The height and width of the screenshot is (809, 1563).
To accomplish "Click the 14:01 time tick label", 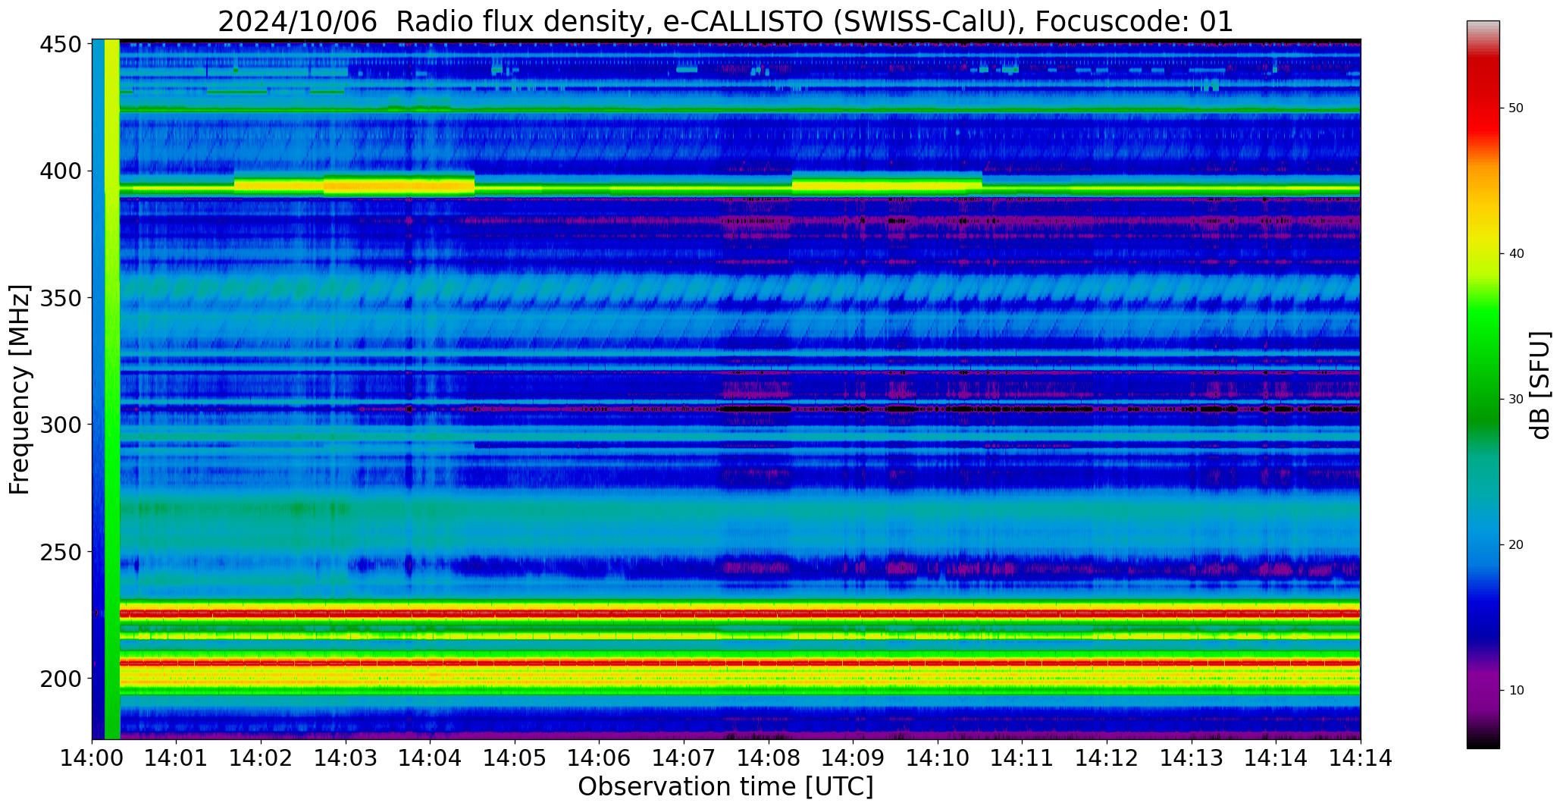I will coord(177,758).
